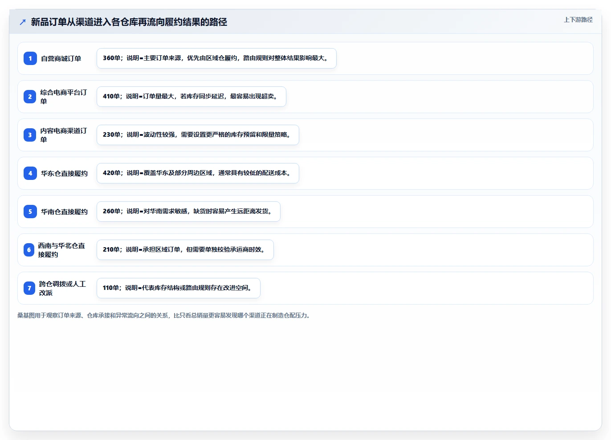
Task: Open the 210单 description box
Action: pos(185,250)
